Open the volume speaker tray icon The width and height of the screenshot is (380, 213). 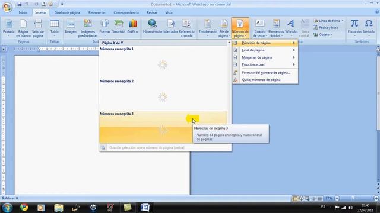click(x=350, y=208)
